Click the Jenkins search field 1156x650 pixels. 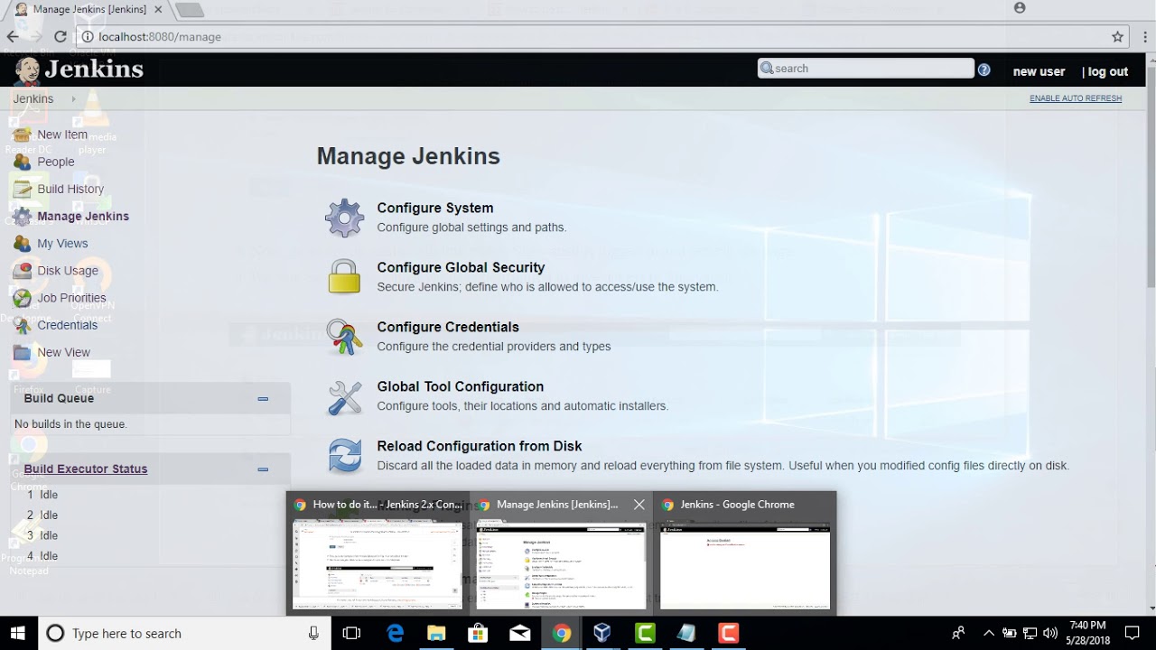pyautogui.click(x=865, y=69)
